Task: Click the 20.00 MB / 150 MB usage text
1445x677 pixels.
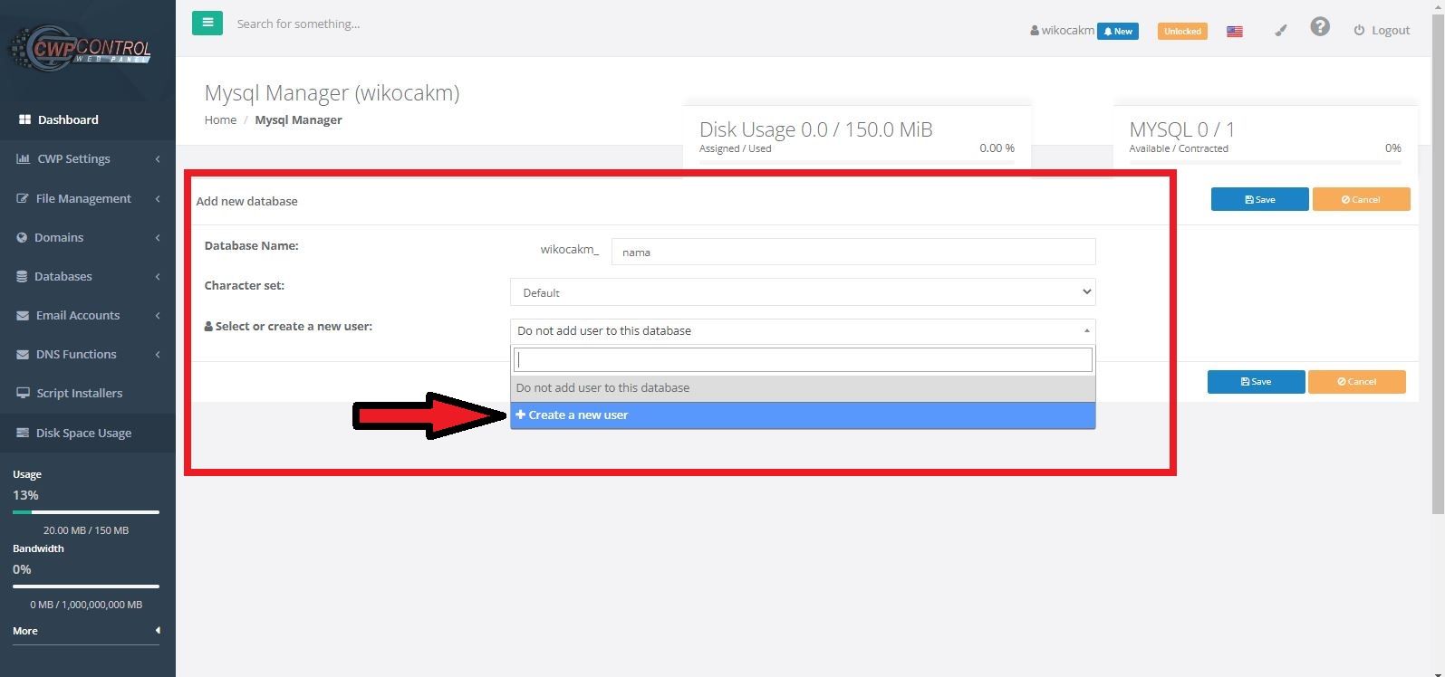Action: [86, 530]
